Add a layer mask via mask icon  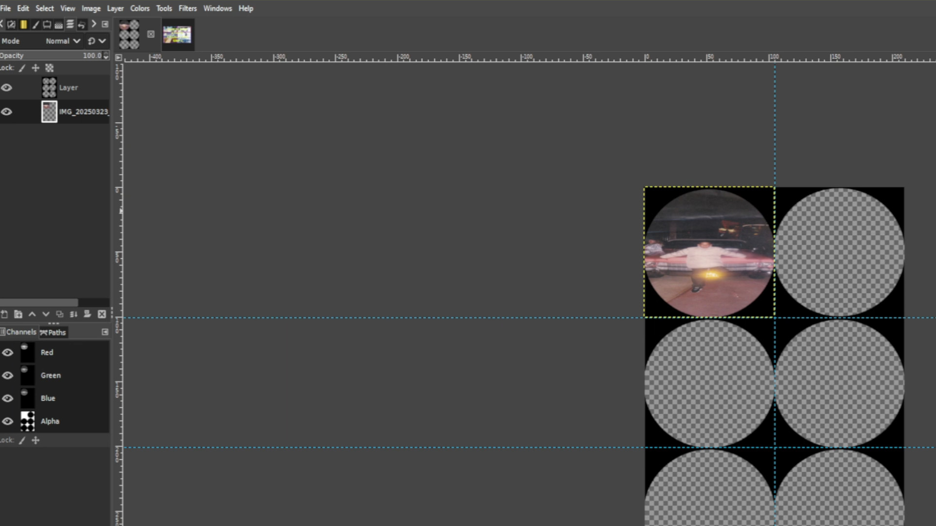tap(87, 314)
